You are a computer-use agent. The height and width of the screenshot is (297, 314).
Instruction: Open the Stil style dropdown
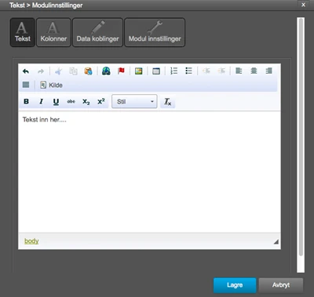(134, 102)
